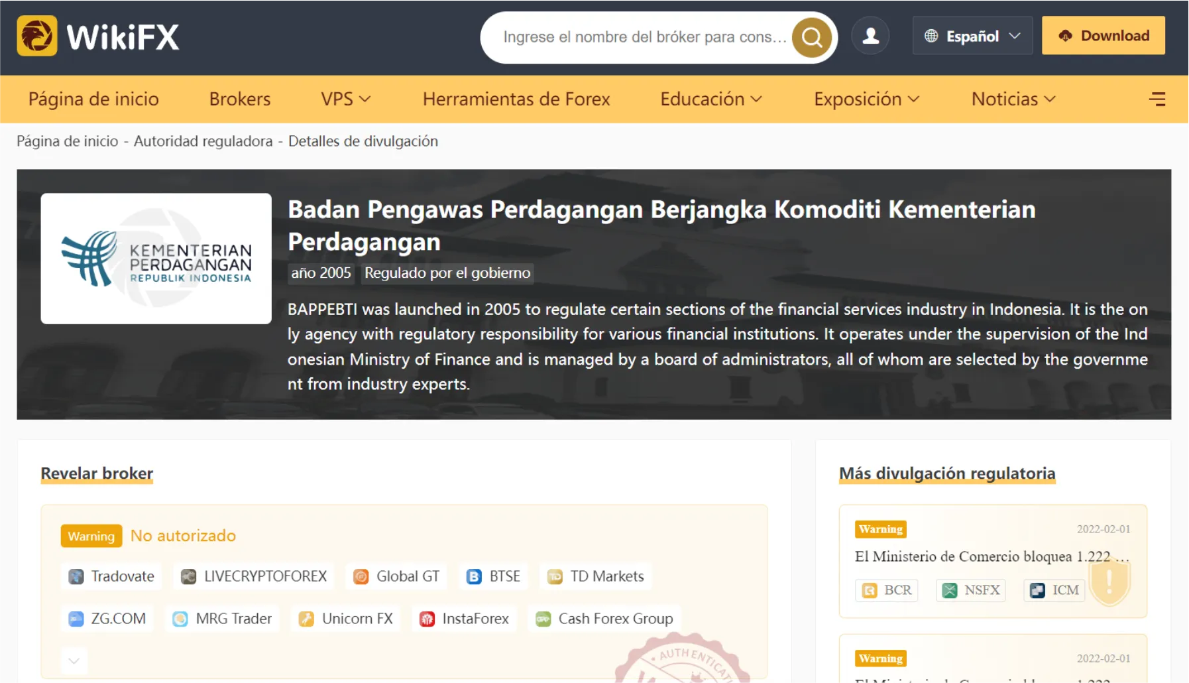The height and width of the screenshot is (683, 1189).
Task: Click the ICM broker icon
Action: [x=1037, y=590]
